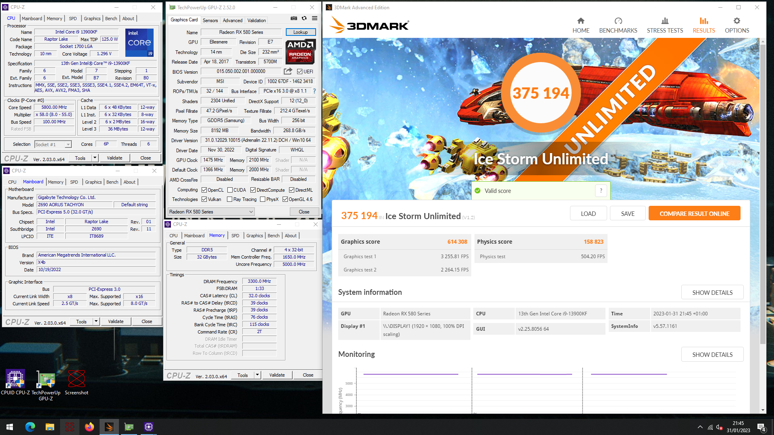
Task: Open the TechPowerUp GPU-Z desktop shortcut
Action: coord(46,386)
